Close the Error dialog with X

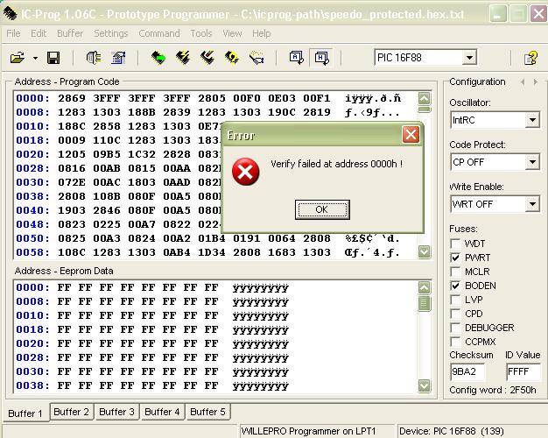411,135
